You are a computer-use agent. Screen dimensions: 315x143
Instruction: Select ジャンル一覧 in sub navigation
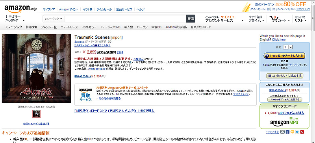click(49, 27)
